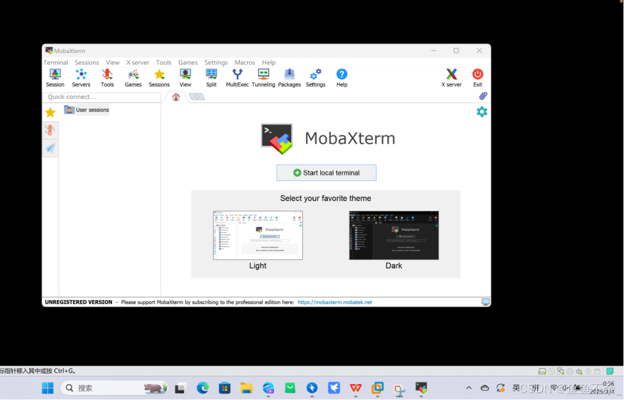The height and width of the screenshot is (400, 624).
Task: Open the paperclip attachment icon
Action: tap(483, 96)
